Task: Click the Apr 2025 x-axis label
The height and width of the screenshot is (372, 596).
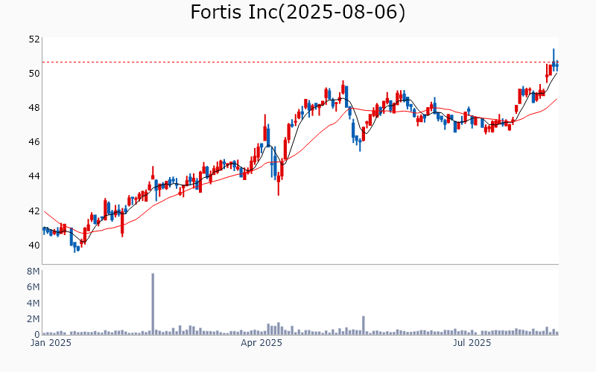Action: coord(261,344)
